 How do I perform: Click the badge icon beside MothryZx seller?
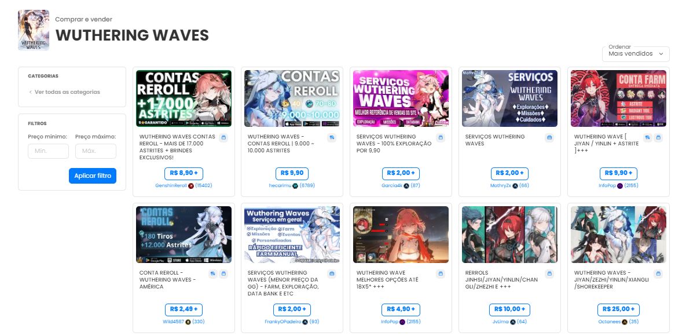[x=515, y=185]
